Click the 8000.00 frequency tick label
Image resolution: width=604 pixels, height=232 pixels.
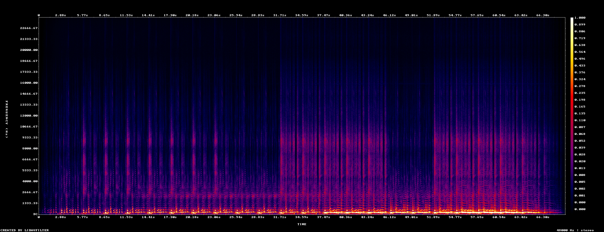pos(30,149)
